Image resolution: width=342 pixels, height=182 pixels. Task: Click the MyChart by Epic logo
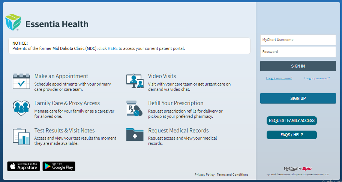coord(298,168)
